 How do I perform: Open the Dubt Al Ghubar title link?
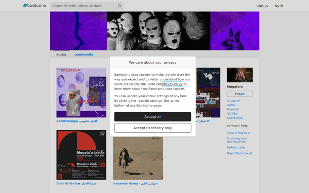(x=76, y=183)
